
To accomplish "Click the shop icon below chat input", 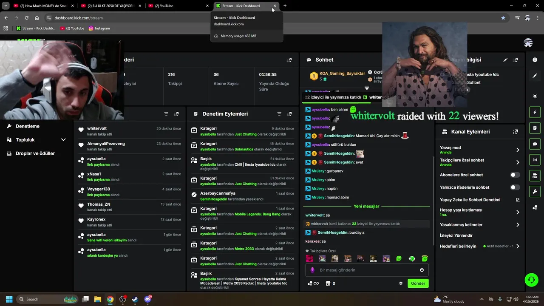I will (328, 283).
